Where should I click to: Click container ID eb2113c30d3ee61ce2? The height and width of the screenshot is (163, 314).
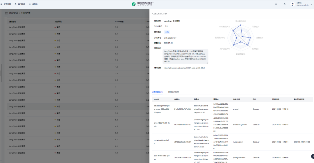click(x=183, y=125)
